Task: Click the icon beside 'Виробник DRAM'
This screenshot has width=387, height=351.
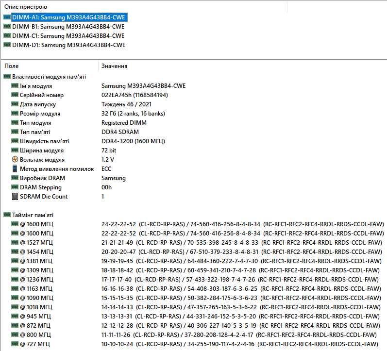Action: pyautogui.click(x=15, y=178)
